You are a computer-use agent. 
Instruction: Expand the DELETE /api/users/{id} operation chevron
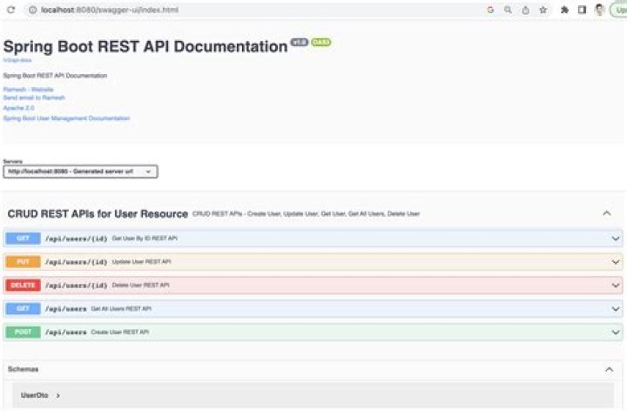(x=615, y=285)
